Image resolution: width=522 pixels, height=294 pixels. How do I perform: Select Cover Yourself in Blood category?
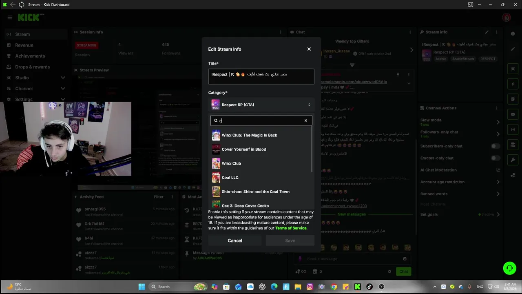[x=261, y=149]
